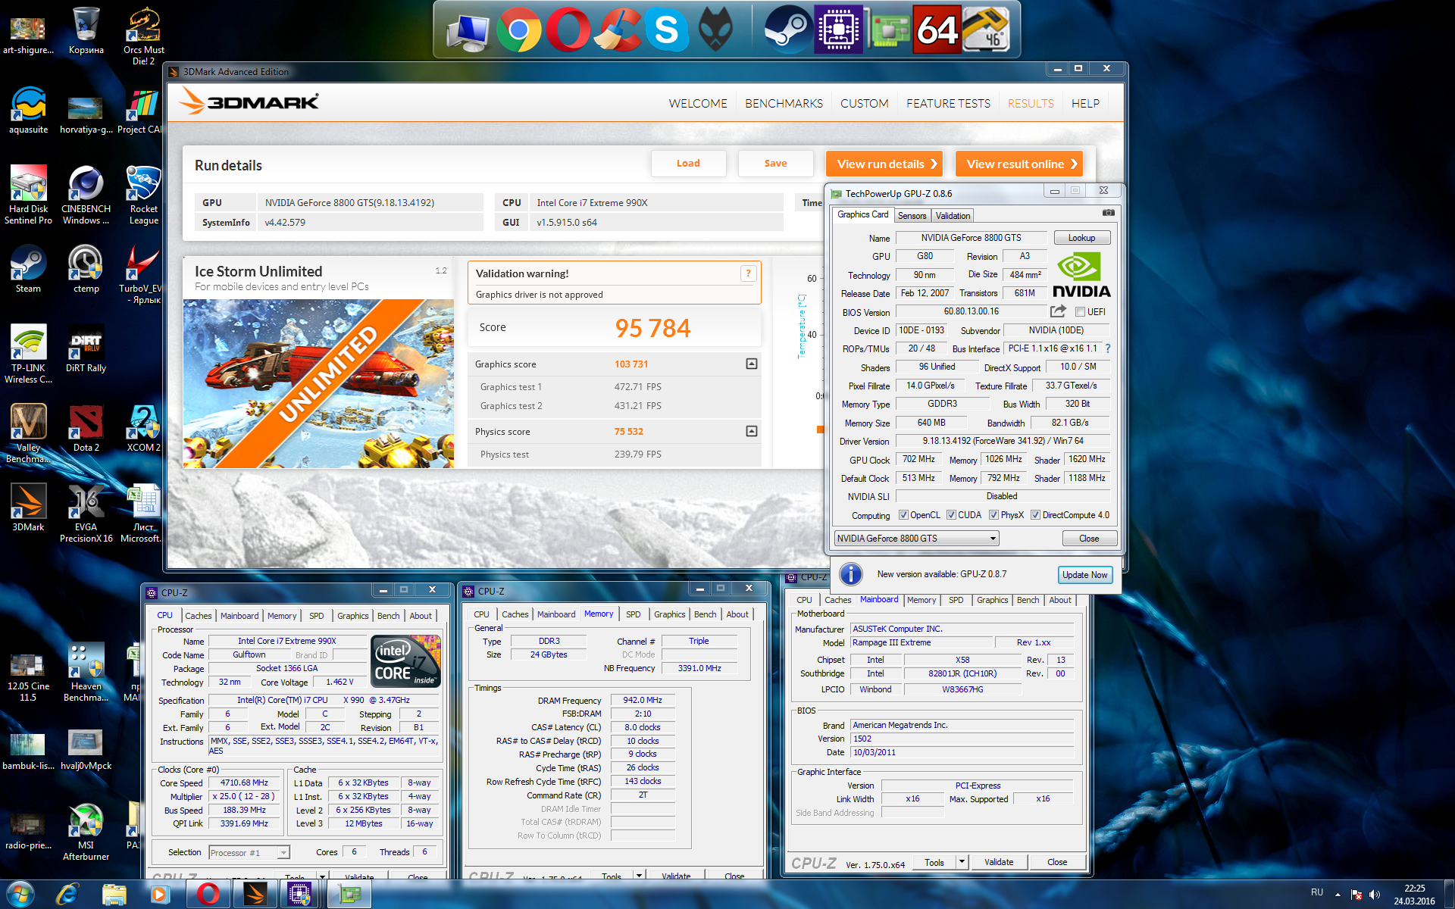Collapse the Physics score section
The image size is (1455, 909).
coord(752,431)
